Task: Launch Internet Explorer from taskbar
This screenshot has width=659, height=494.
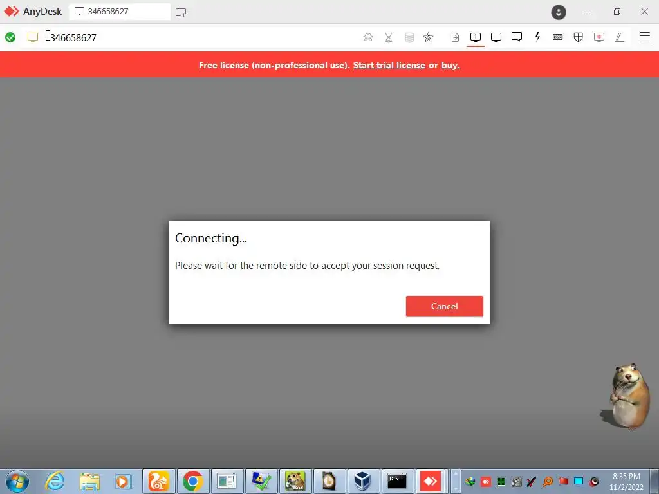Action: pos(55,481)
